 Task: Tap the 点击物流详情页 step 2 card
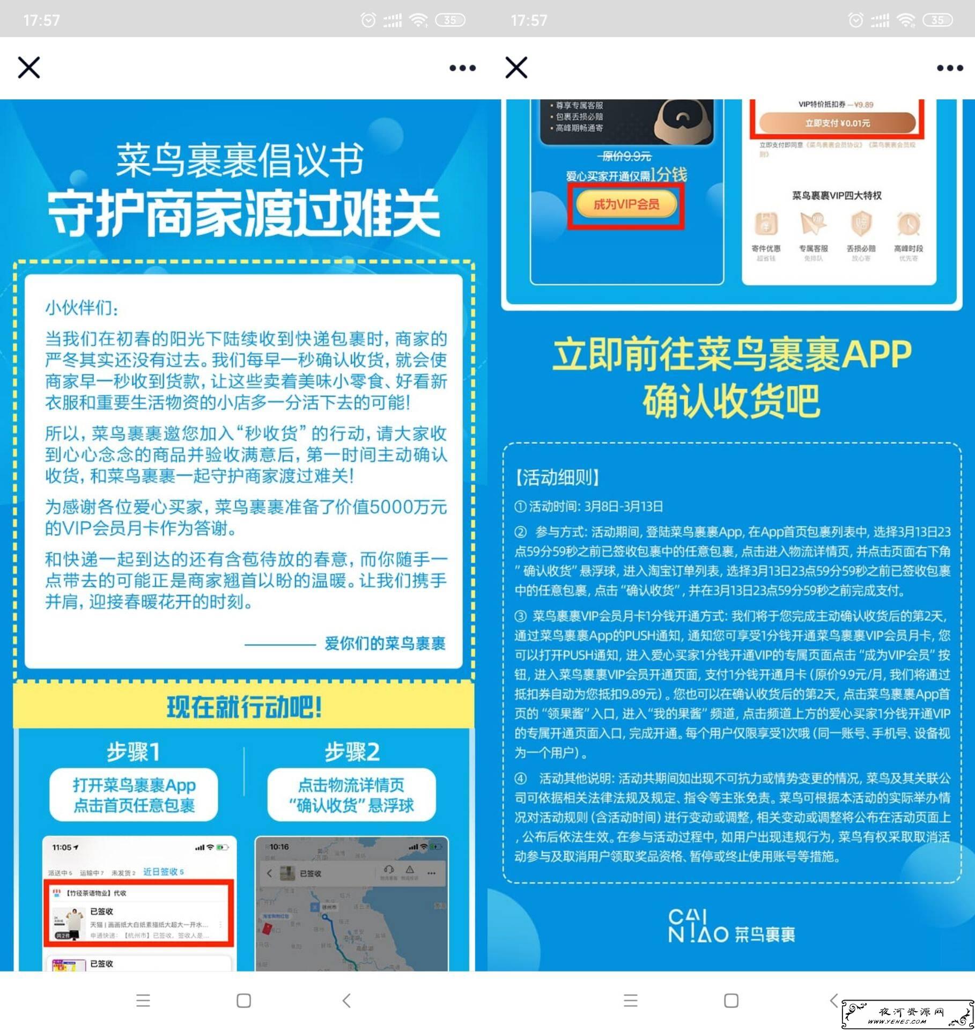351,794
